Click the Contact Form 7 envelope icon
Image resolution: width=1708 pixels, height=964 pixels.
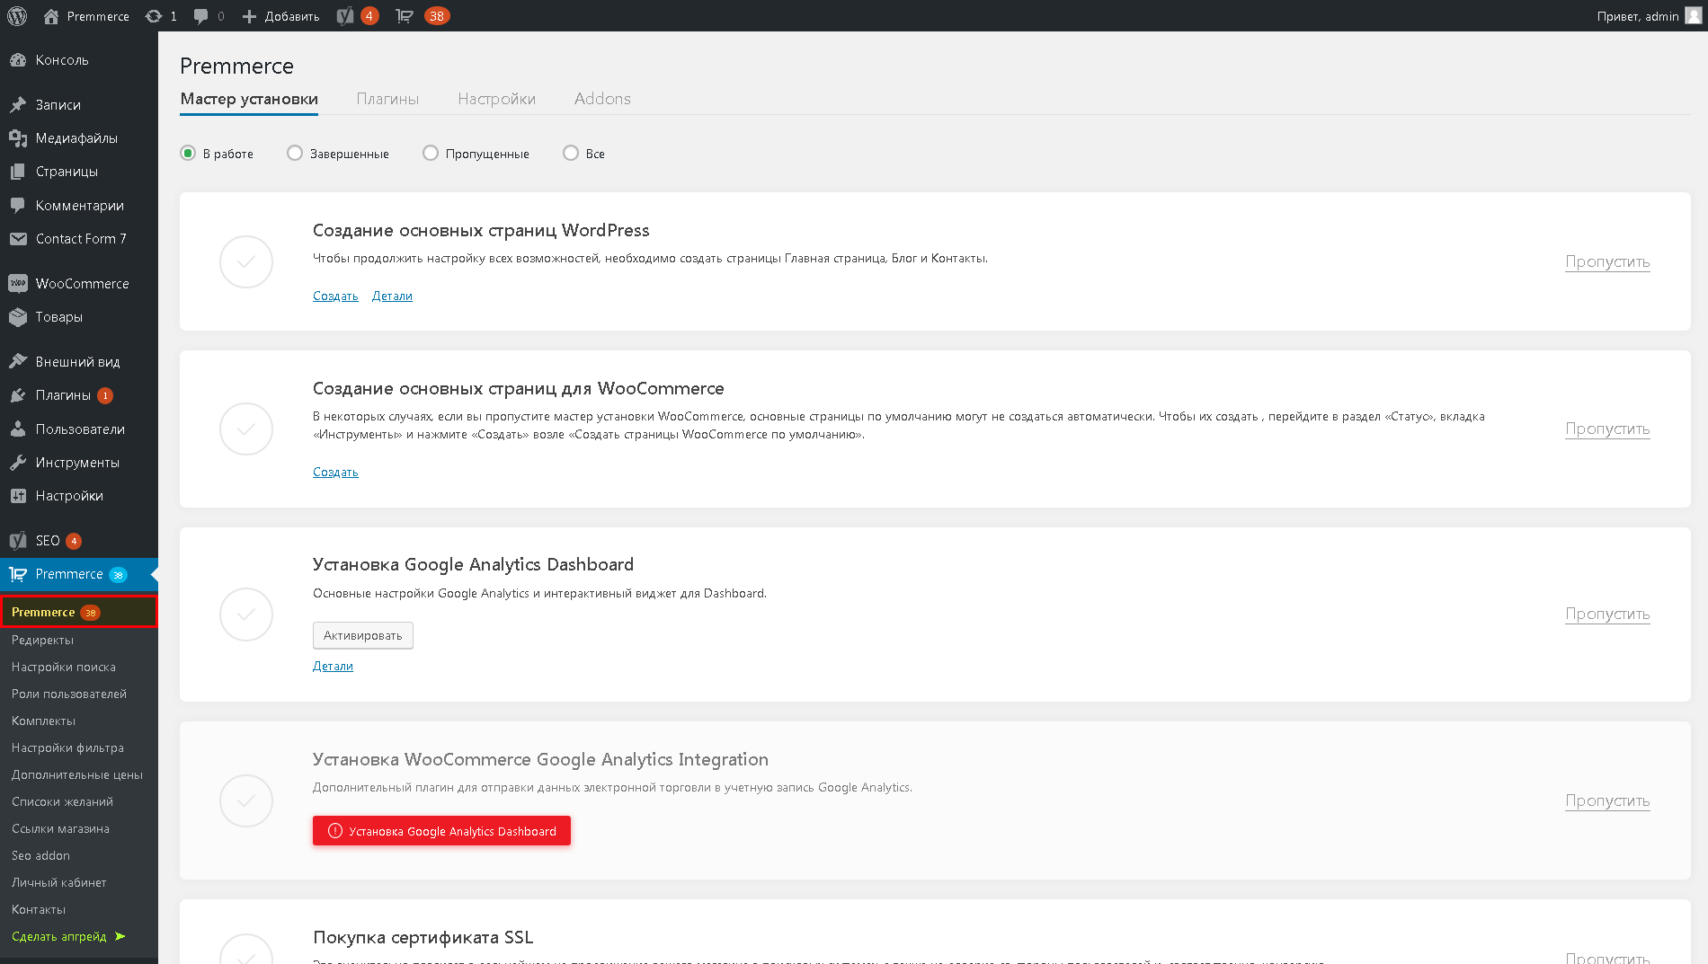[18, 239]
